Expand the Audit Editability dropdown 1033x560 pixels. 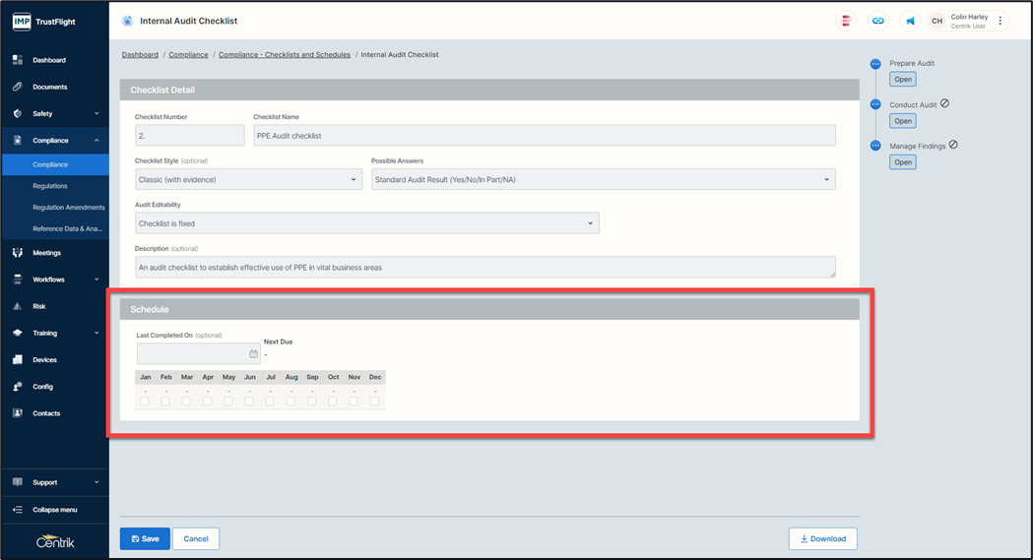tap(366, 223)
